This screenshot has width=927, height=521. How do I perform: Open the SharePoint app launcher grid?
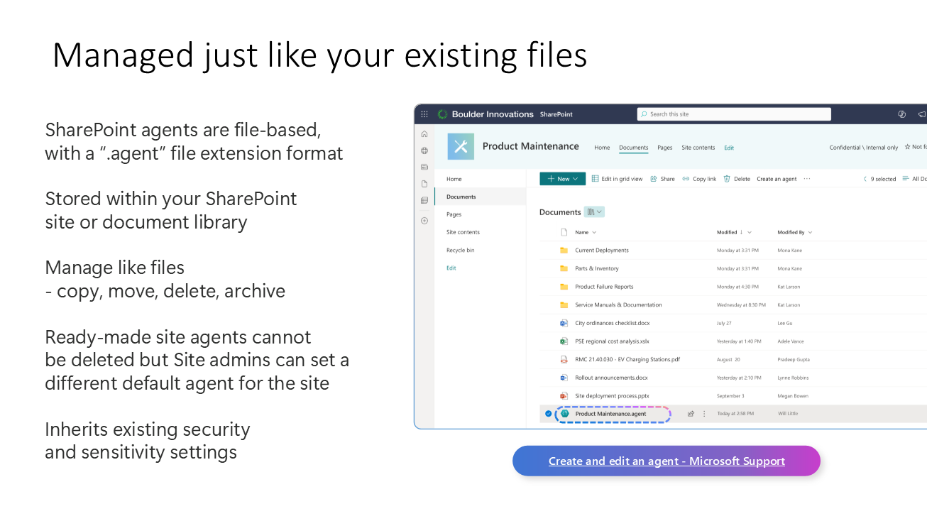point(424,114)
